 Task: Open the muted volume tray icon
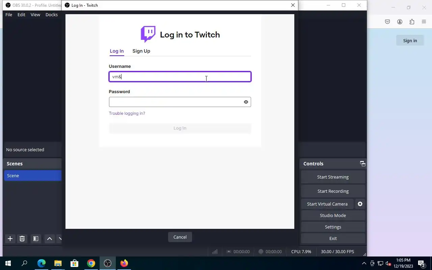(388, 263)
